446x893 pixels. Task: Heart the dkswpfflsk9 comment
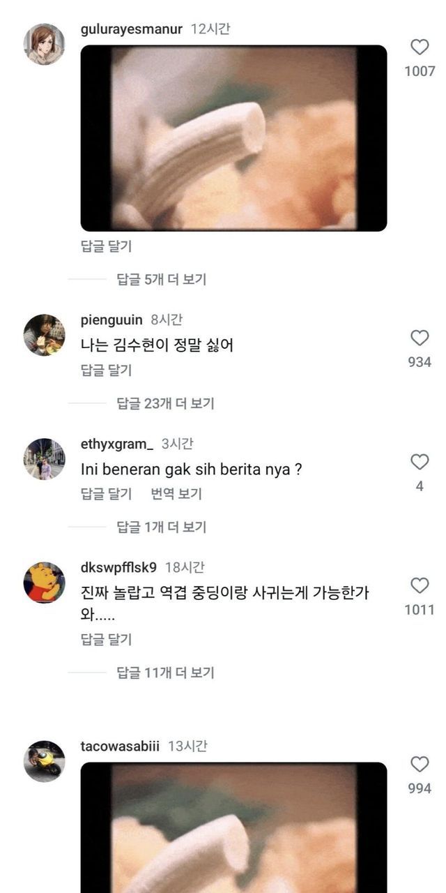(420, 585)
